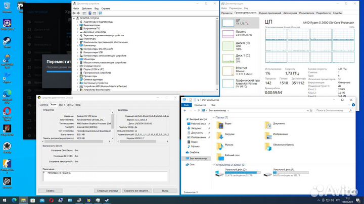Click the Справка button in DirectX dialog

tap(51, 191)
